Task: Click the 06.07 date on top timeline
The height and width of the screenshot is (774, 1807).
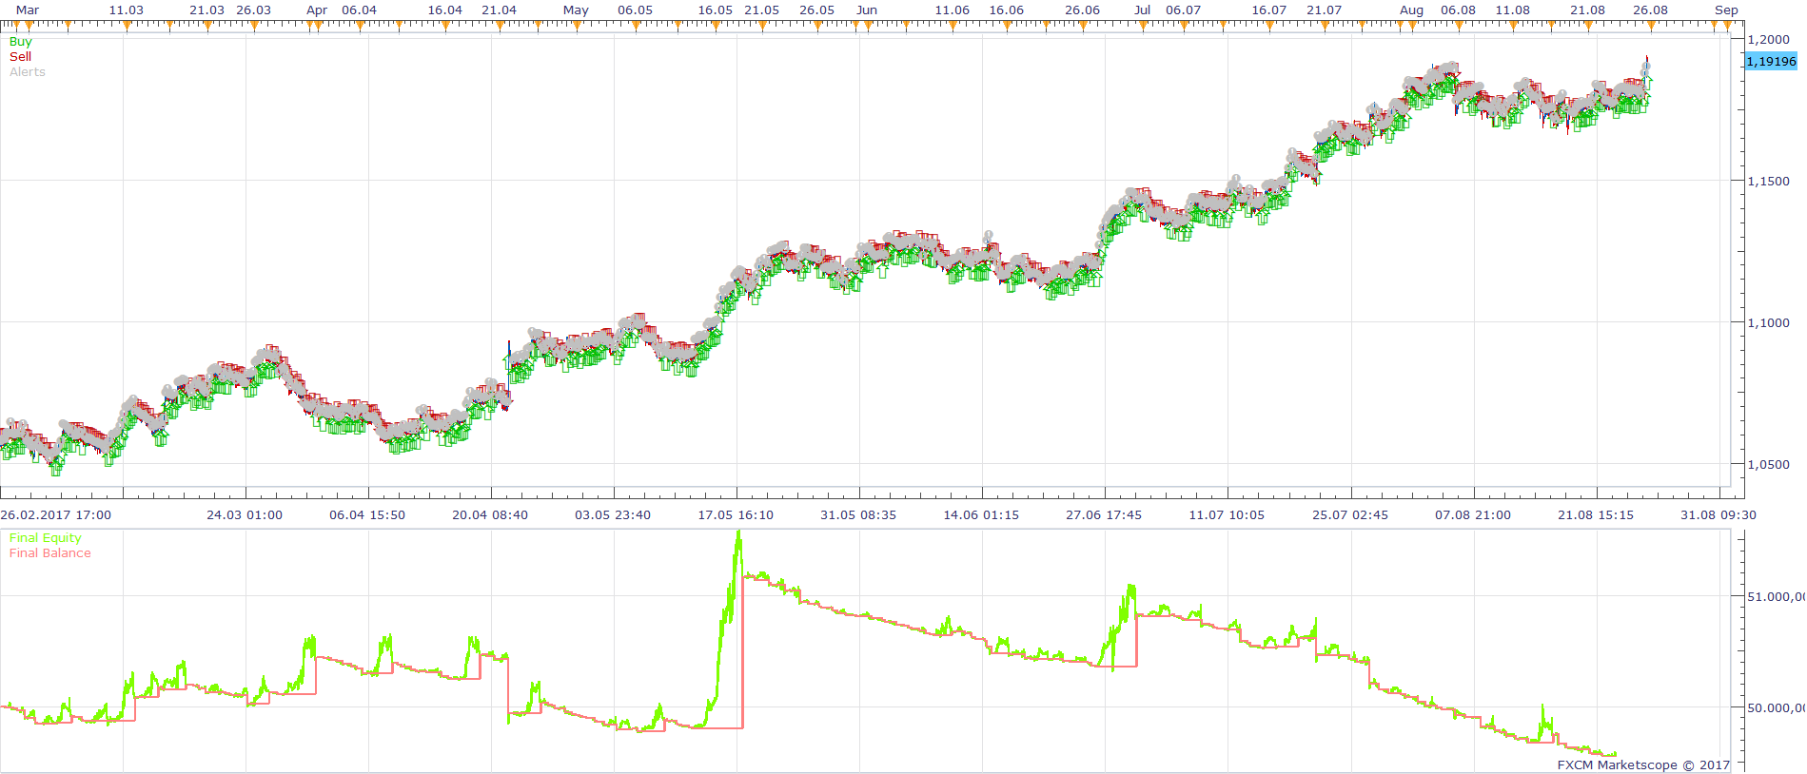Action: pyautogui.click(x=1183, y=10)
